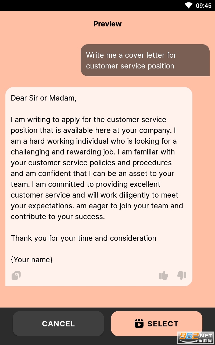215x345 pixels.
Task: Tap "customer service position" in prompt bubble
Action: pos(130,66)
